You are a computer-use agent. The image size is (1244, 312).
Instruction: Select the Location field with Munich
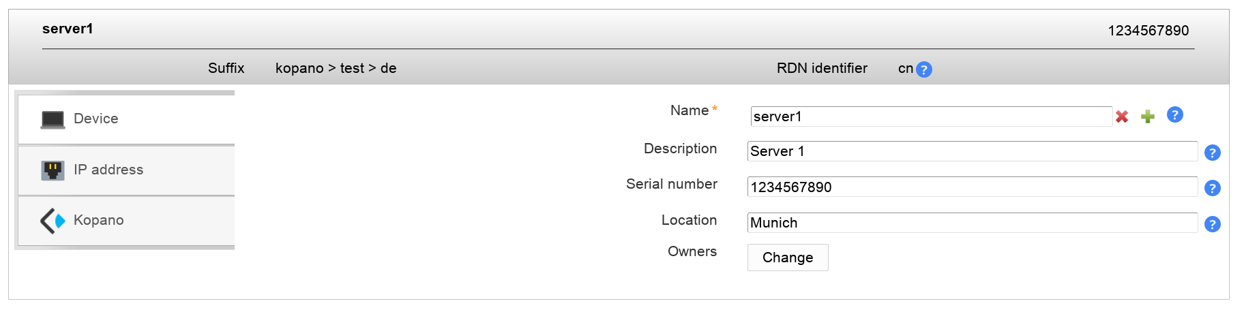tap(972, 223)
